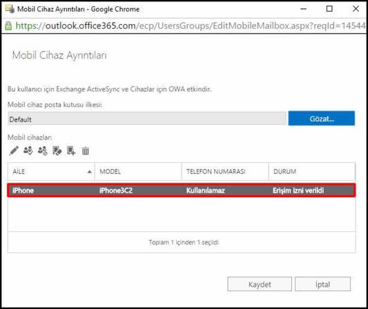
Task: Click the İptal button
Action: point(322,284)
